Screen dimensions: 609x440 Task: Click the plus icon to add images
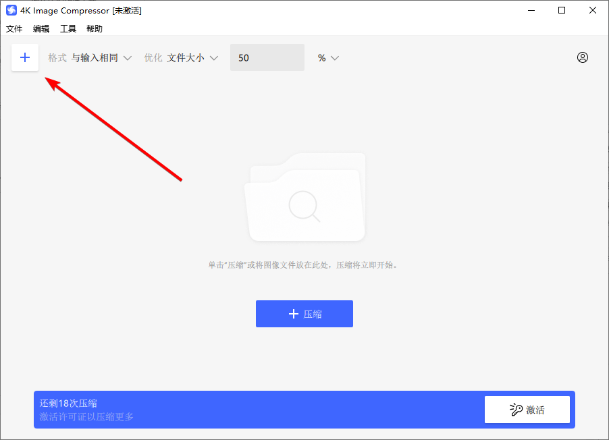pyautogui.click(x=25, y=57)
